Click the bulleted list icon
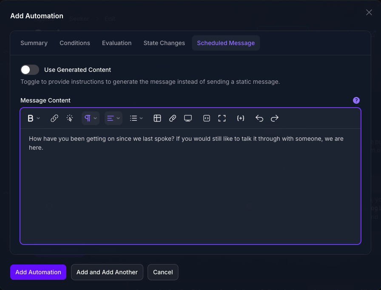This screenshot has height=290, width=381. (134, 118)
